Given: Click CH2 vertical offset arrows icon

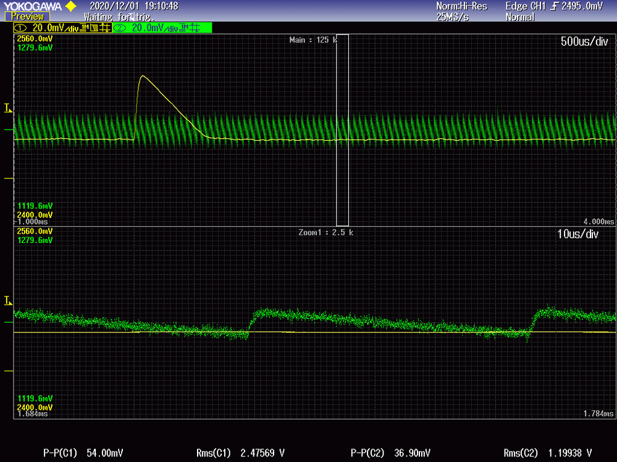Looking at the screenshot, I should pyautogui.click(x=195, y=28).
